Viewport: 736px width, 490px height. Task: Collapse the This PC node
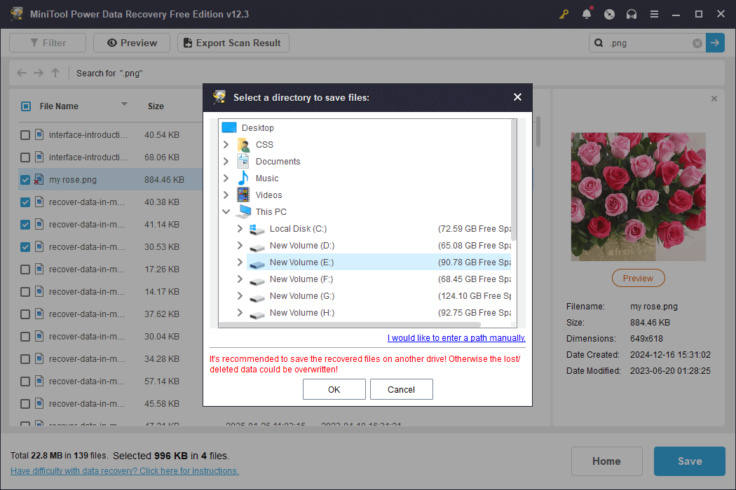226,211
